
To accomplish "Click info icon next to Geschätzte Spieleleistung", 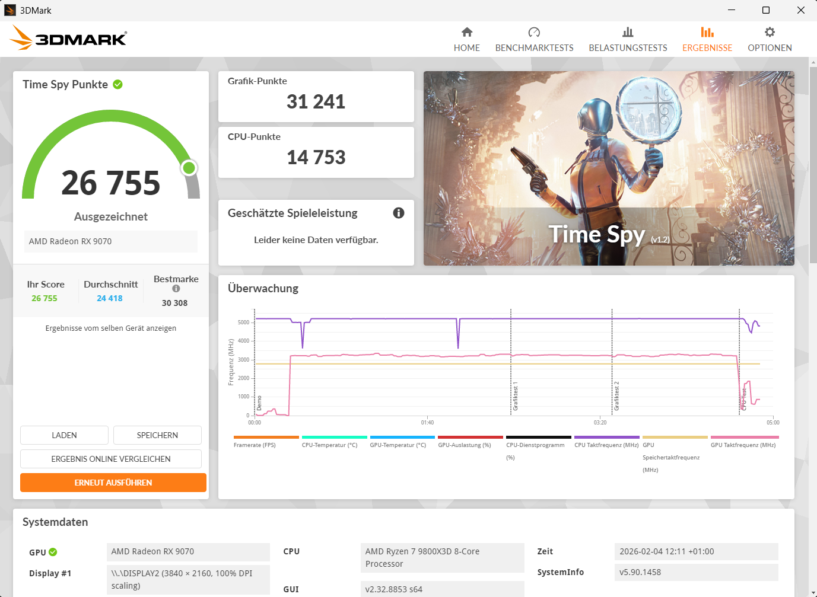I will click(x=399, y=213).
